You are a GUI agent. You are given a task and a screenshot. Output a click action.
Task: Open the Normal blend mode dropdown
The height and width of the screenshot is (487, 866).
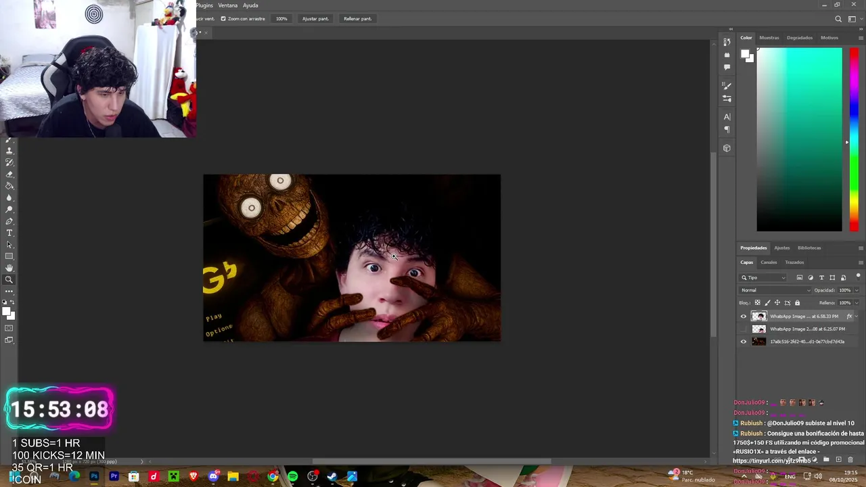[x=775, y=290]
